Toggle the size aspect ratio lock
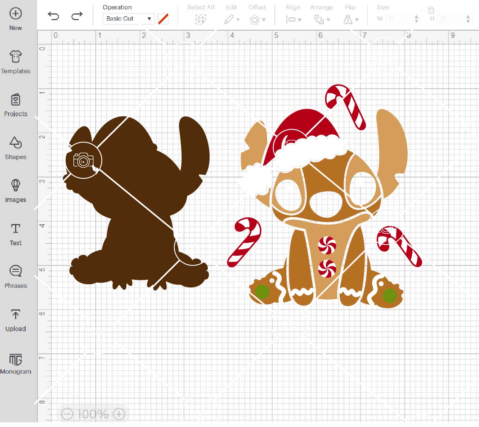Screen dimensions: 479x427 [431, 10]
